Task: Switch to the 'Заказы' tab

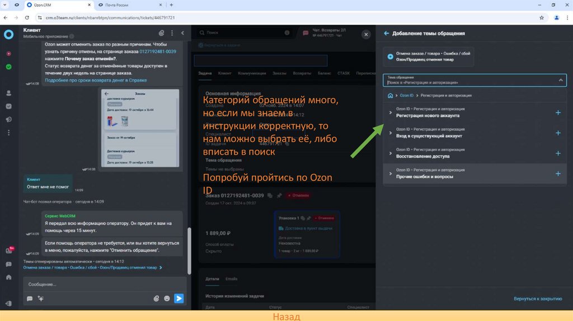Action: [279, 73]
